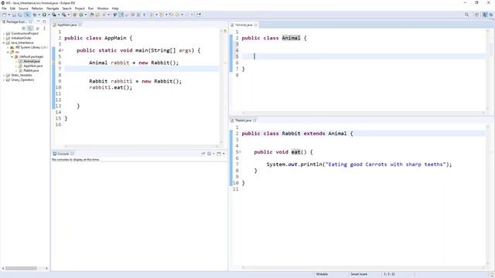Screen dimensions: 495x278
Task: Open the dropdown next to New Java Class icon
Action: point(86,15)
